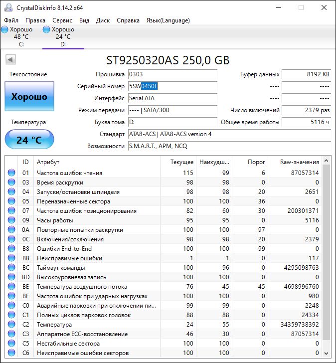The height and width of the screenshot is (363, 336).
Task: Click the previous disk arrow icon
Action: (x=10, y=60)
